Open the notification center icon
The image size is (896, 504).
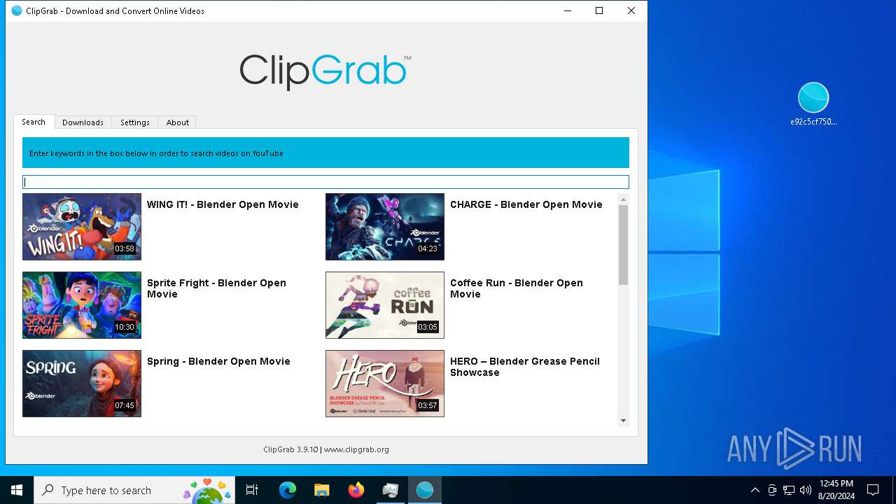[873, 490]
